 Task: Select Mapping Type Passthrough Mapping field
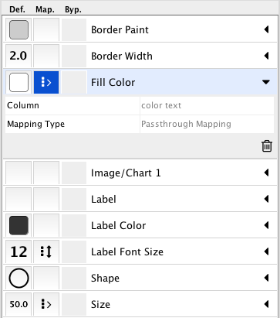point(207,124)
